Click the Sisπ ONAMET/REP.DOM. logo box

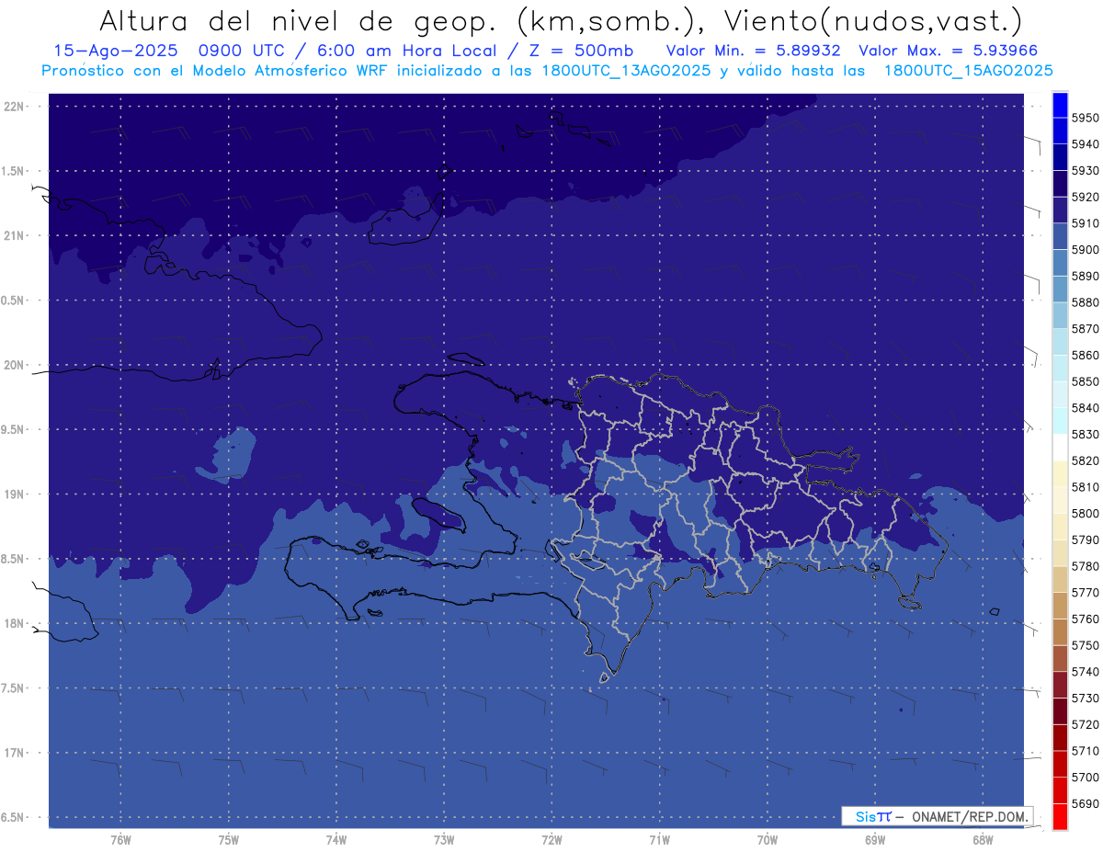pos(937,815)
